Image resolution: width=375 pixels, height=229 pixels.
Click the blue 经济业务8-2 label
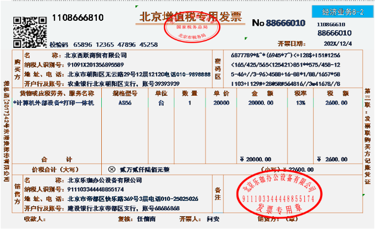point(342,12)
